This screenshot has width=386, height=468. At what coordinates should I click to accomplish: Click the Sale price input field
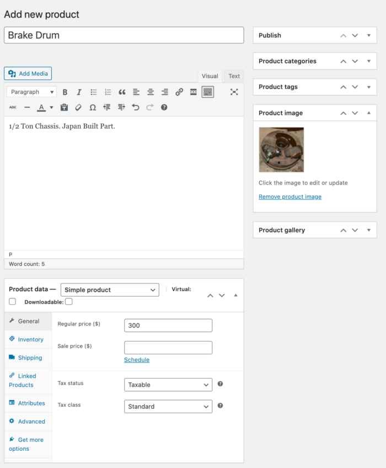[x=168, y=348]
